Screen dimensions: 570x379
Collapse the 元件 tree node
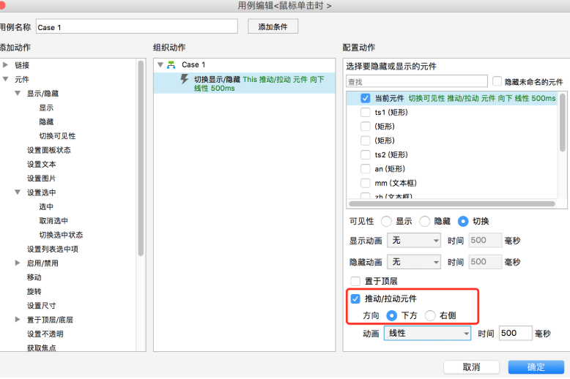click(x=5, y=79)
